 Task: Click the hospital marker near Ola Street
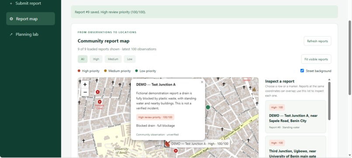click(98, 92)
